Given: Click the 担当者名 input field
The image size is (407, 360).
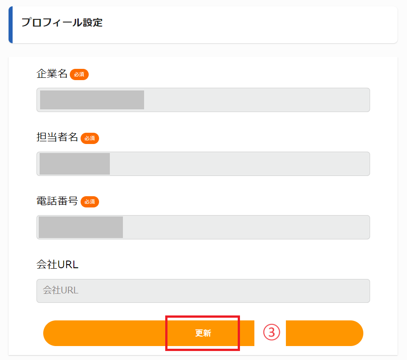Looking at the screenshot, I should click(x=203, y=164).
